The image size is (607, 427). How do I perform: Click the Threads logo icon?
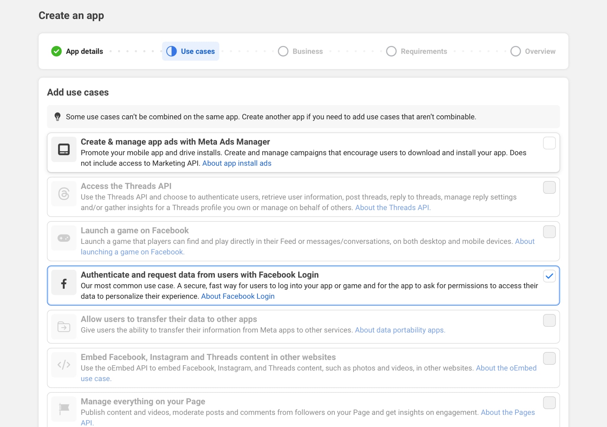(64, 193)
